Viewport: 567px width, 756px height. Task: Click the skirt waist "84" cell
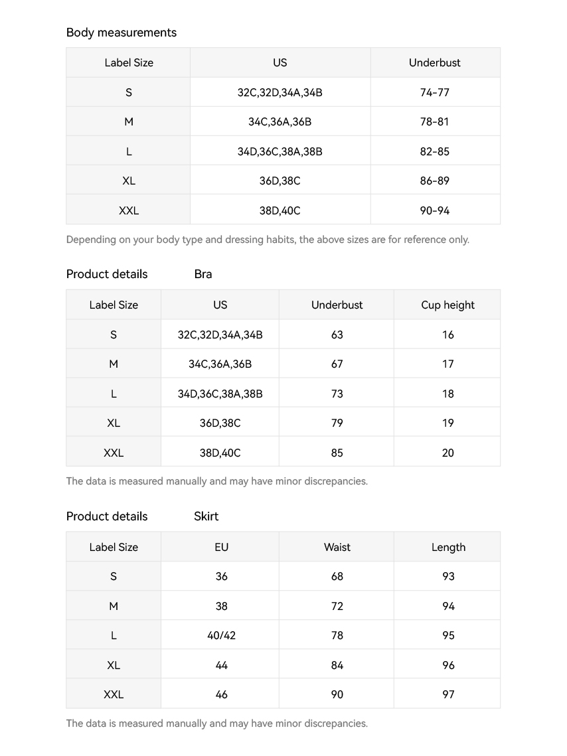pos(337,665)
